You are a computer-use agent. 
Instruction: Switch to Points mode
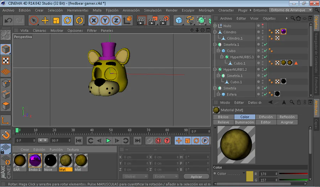[6, 83]
